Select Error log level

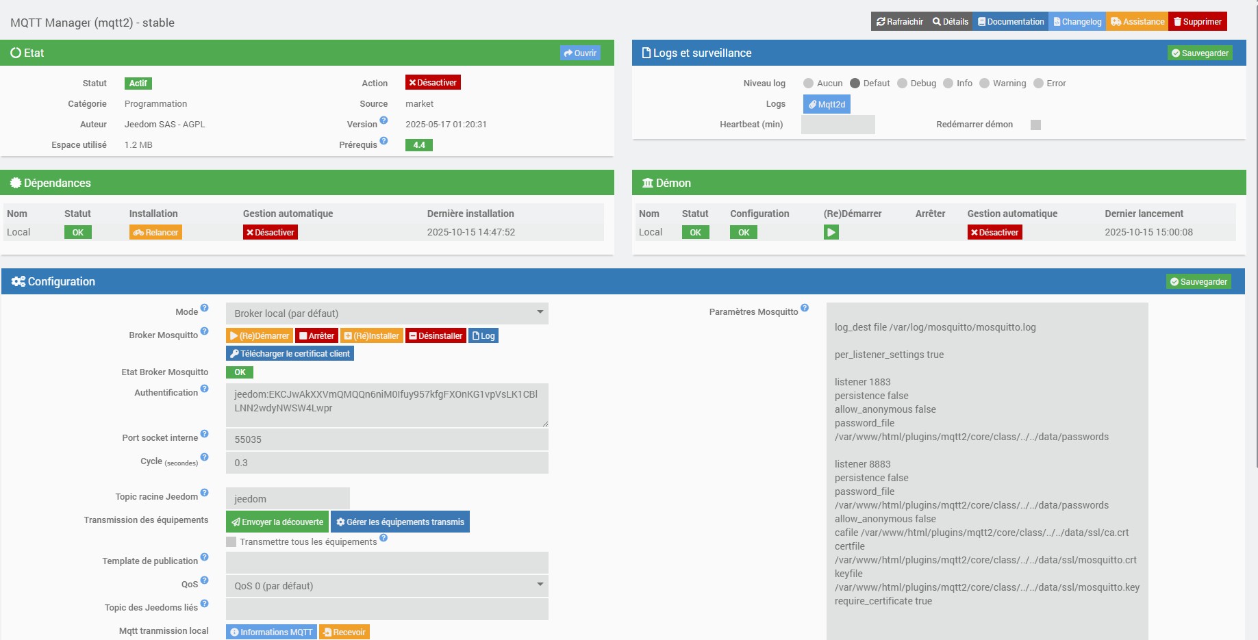[1038, 84]
